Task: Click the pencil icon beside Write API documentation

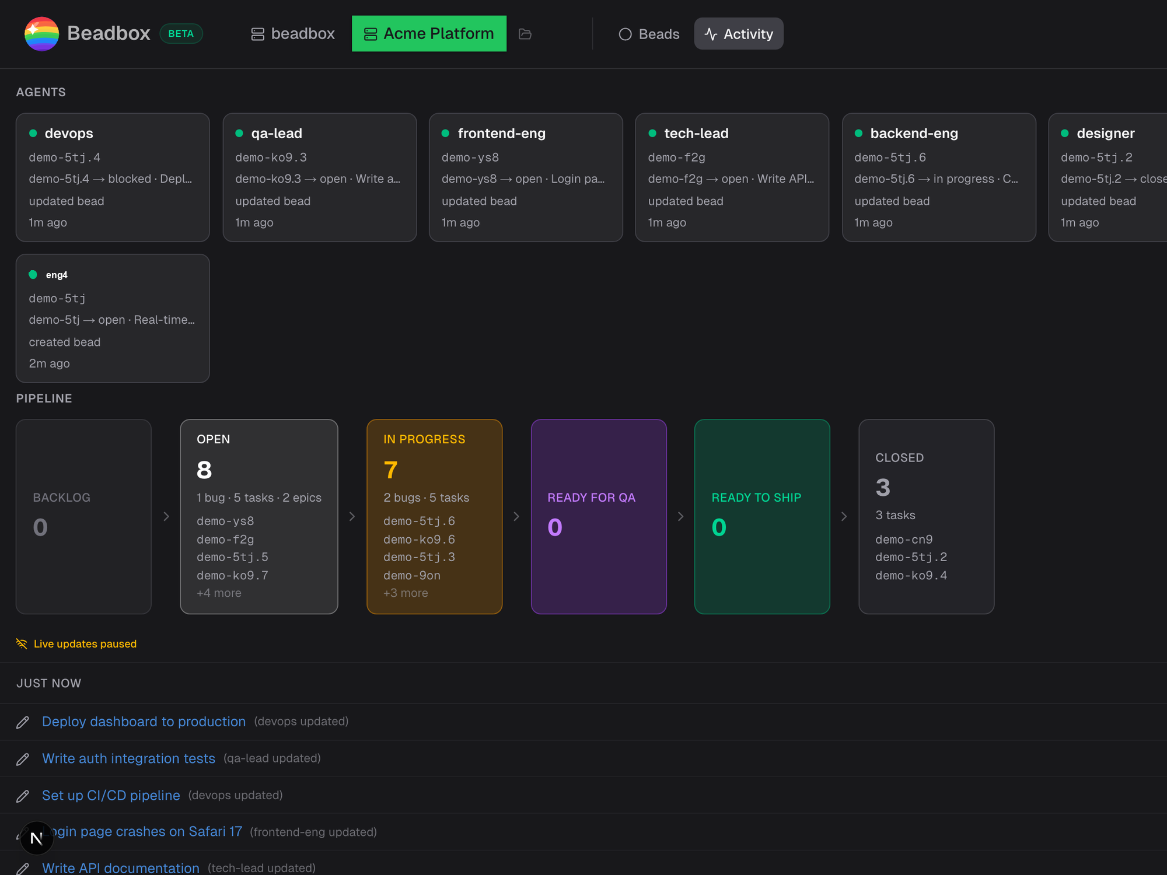Action: pyautogui.click(x=23, y=868)
